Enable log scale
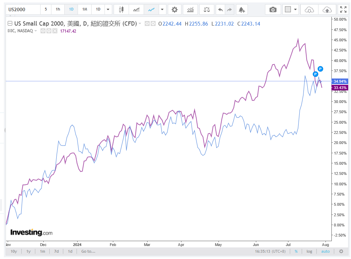The width and height of the screenshot is (351, 259). point(309,251)
